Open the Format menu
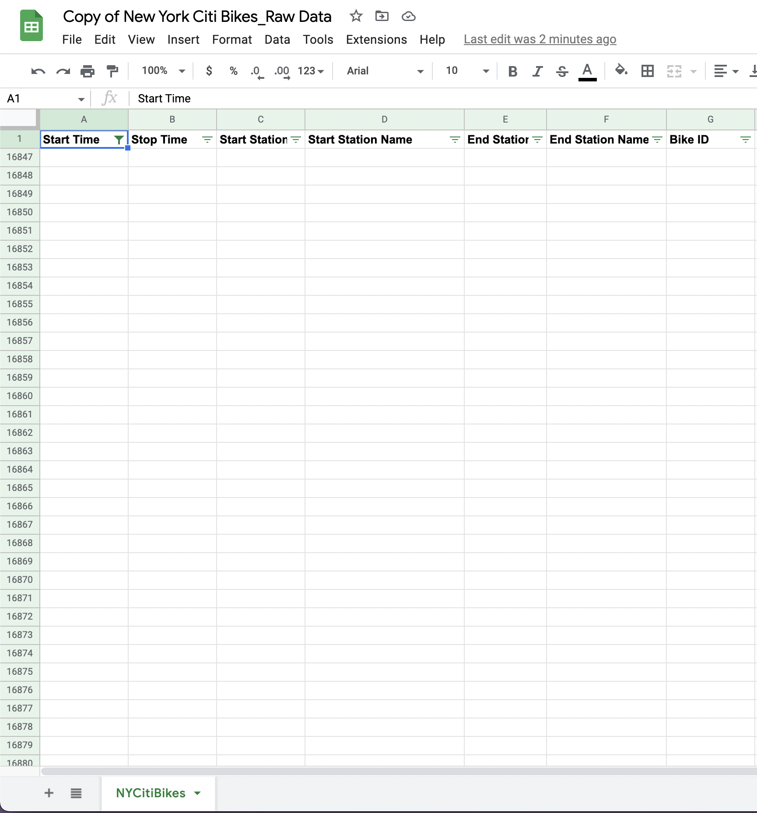This screenshot has width=757, height=813. point(232,39)
